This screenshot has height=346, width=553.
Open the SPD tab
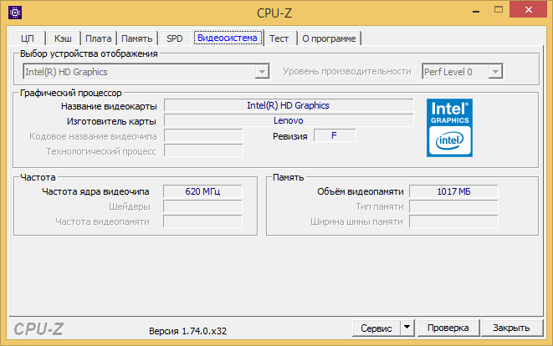coord(175,38)
